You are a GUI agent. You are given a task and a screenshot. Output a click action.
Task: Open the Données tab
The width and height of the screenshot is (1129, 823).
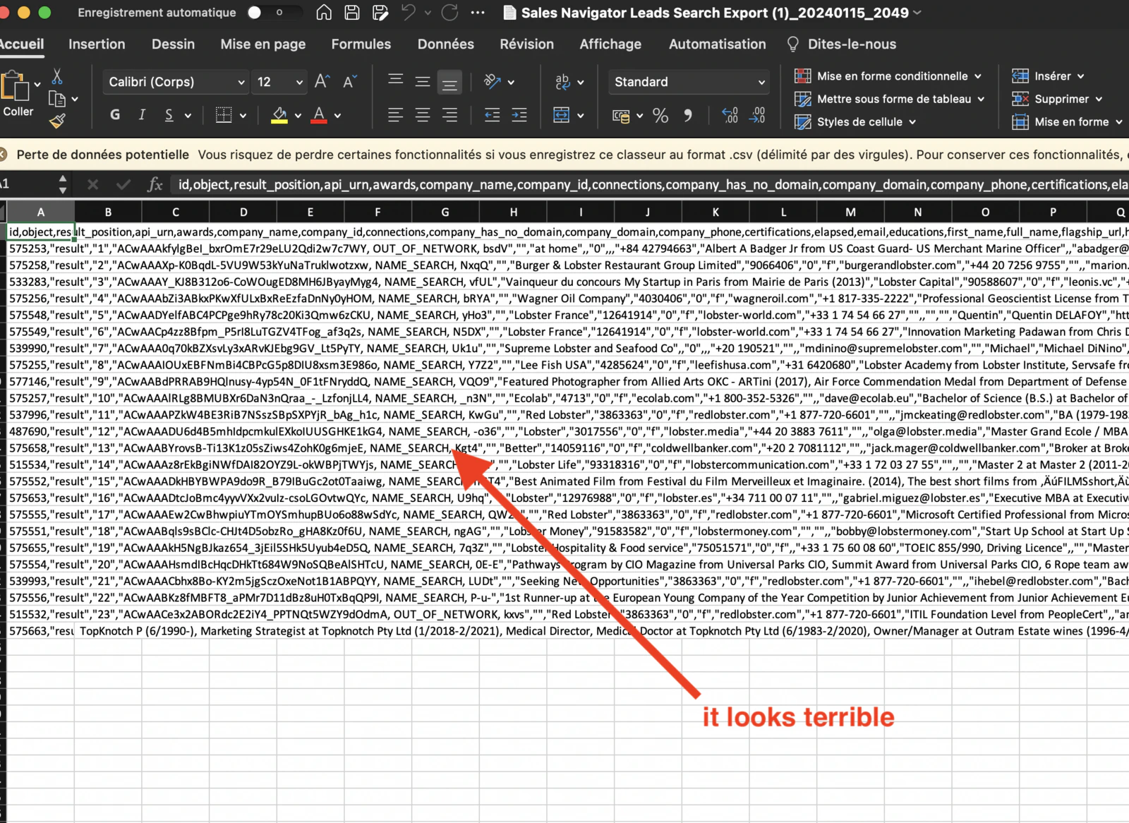[446, 44]
